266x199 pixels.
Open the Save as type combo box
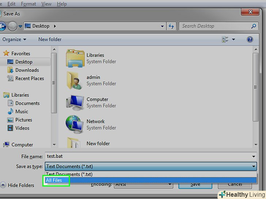tap(151, 166)
